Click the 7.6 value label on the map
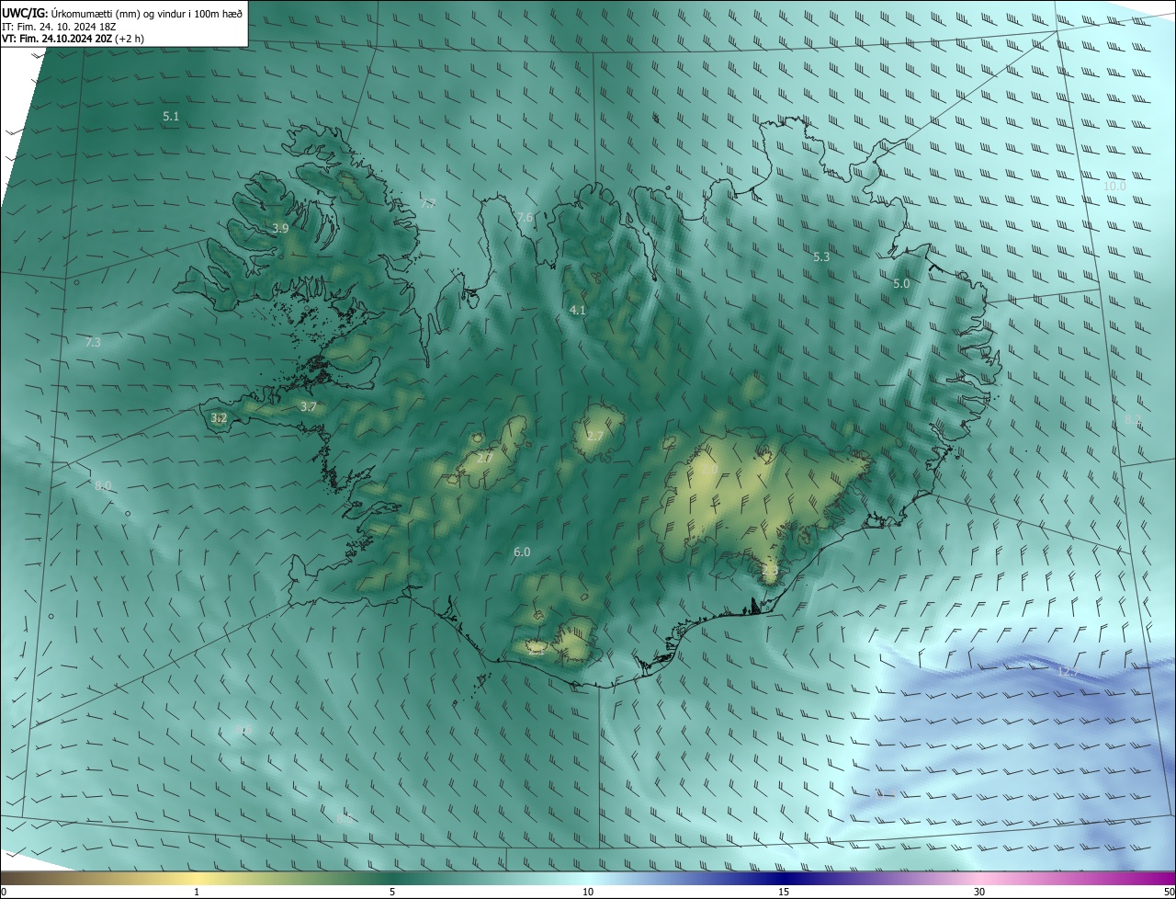Image resolution: width=1176 pixels, height=899 pixels. (x=525, y=218)
